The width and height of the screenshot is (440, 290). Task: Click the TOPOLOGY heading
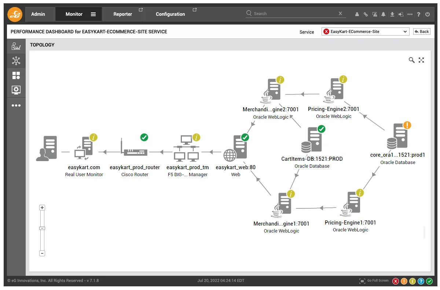(42, 45)
